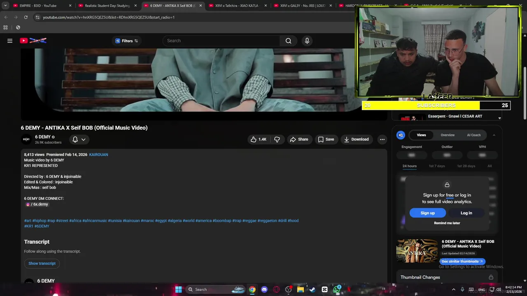
Task: Open the YouTube hamburger guide menu
Action: tap(10, 41)
